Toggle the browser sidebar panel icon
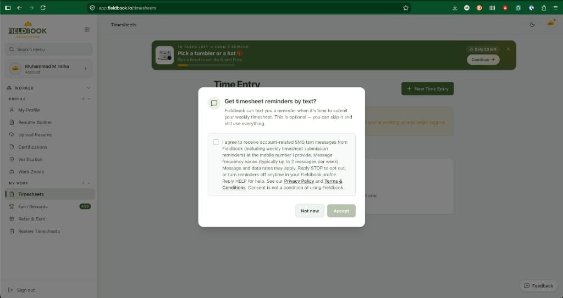Screen dimensions: 563x298 click(8, 8)
